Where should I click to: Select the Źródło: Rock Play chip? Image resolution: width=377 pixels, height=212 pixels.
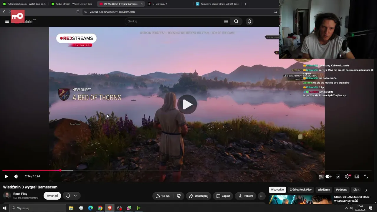[301, 190]
